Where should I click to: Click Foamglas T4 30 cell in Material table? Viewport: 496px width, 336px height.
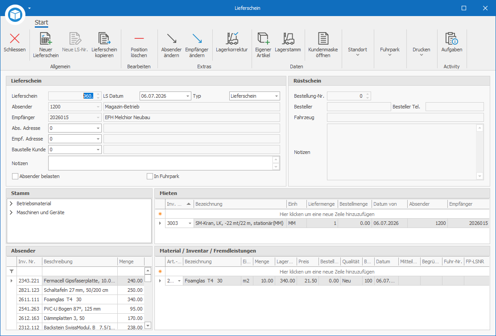(212, 281)
